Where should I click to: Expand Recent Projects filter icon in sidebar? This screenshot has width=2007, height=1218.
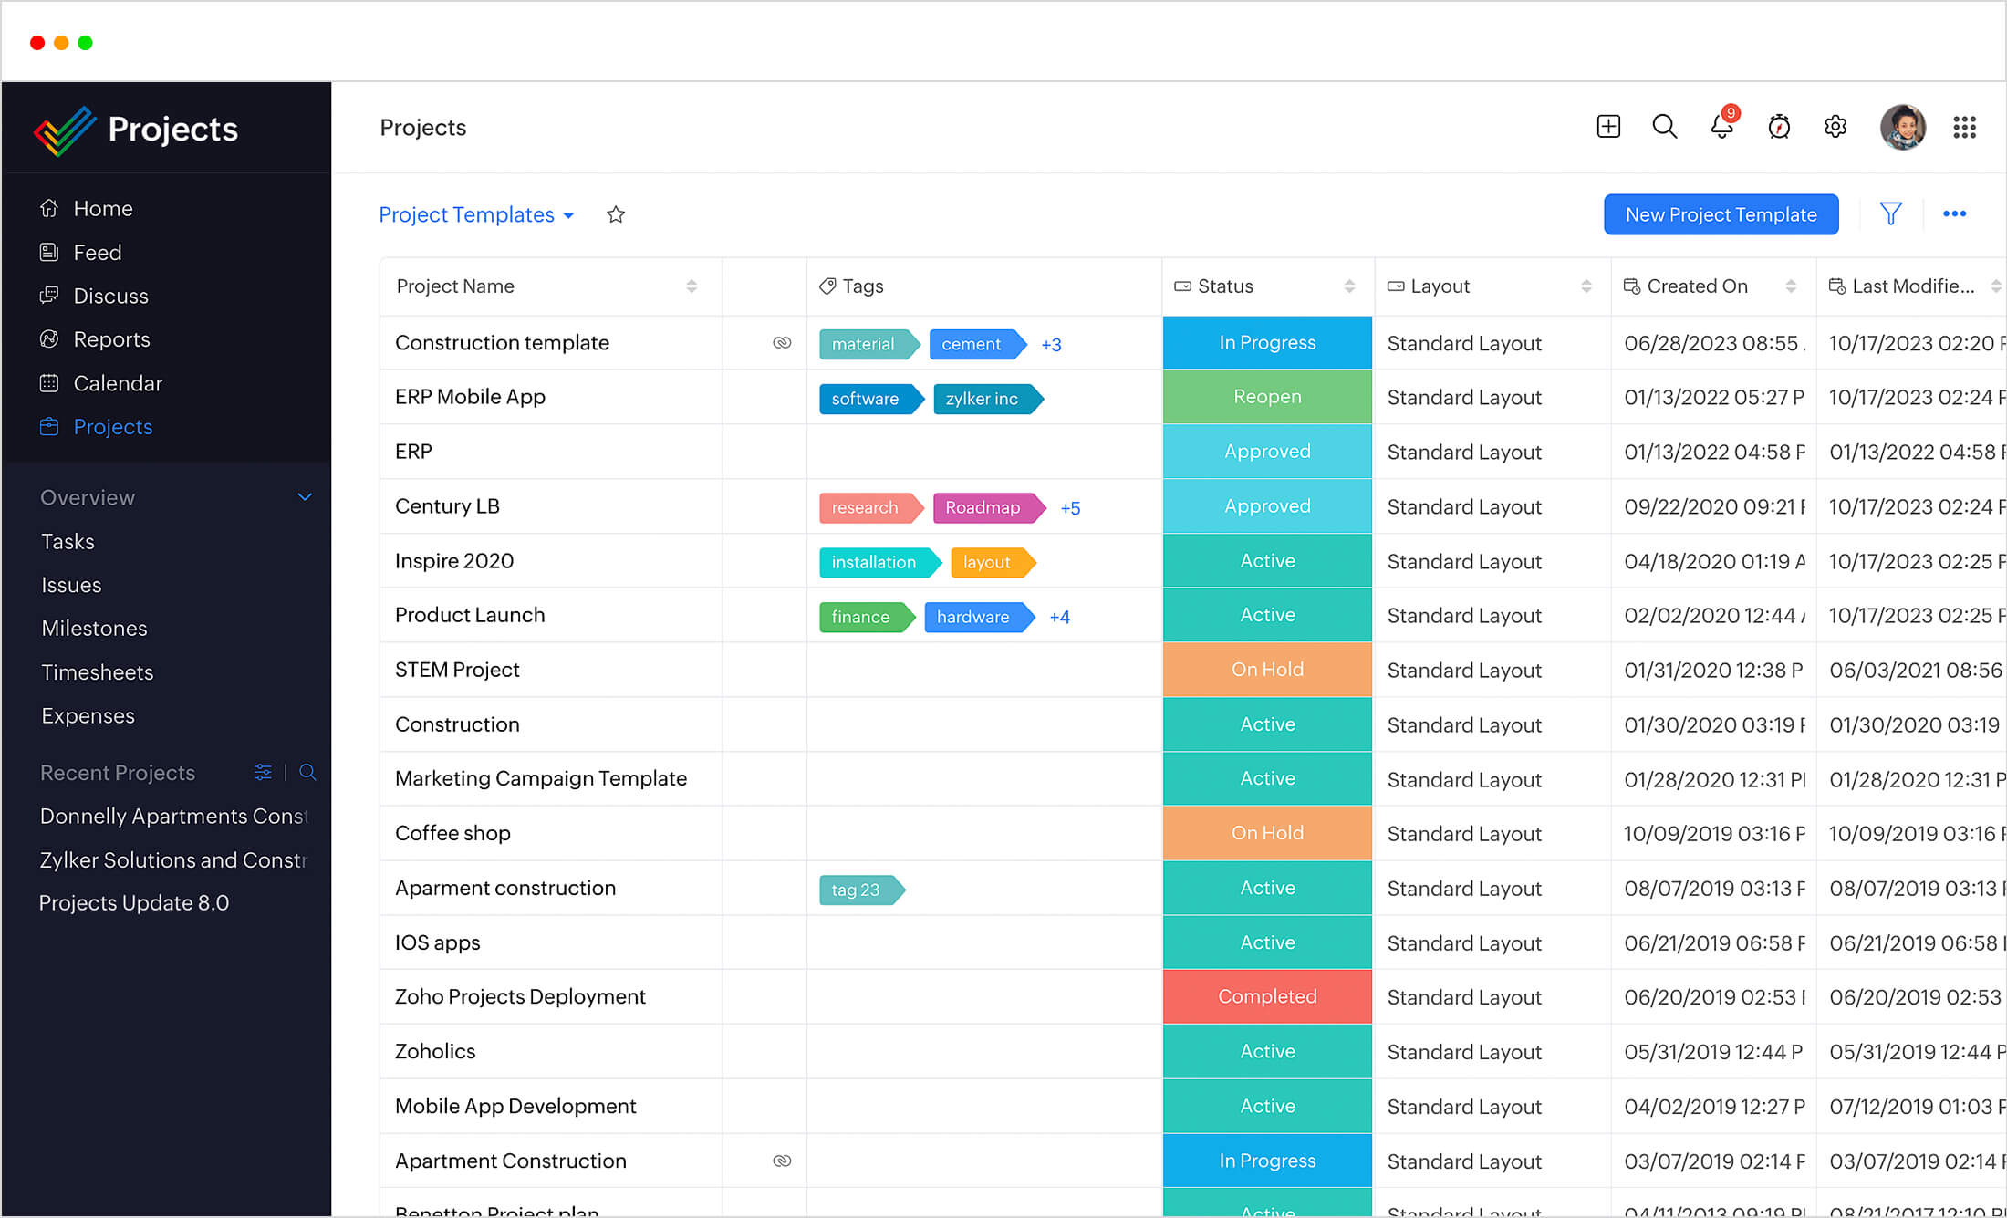(x=263, y=773)
